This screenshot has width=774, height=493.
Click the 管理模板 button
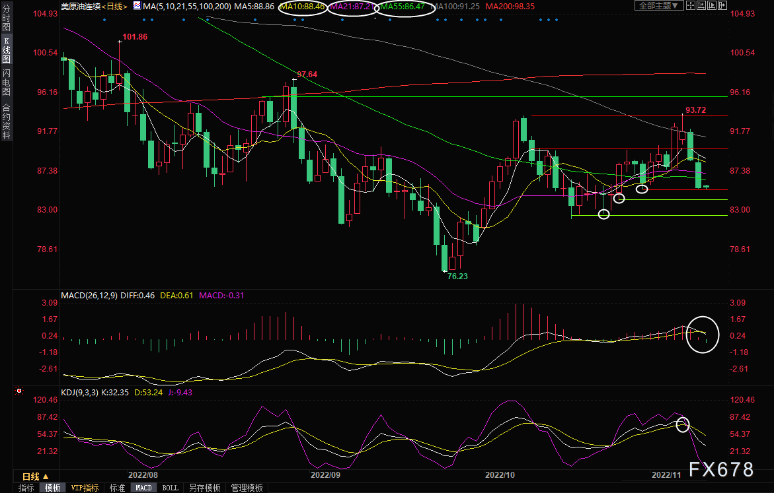click(247, 488)
